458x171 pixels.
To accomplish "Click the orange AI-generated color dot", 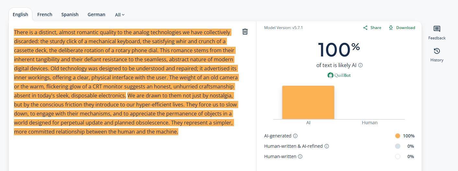I will point(398,136).
